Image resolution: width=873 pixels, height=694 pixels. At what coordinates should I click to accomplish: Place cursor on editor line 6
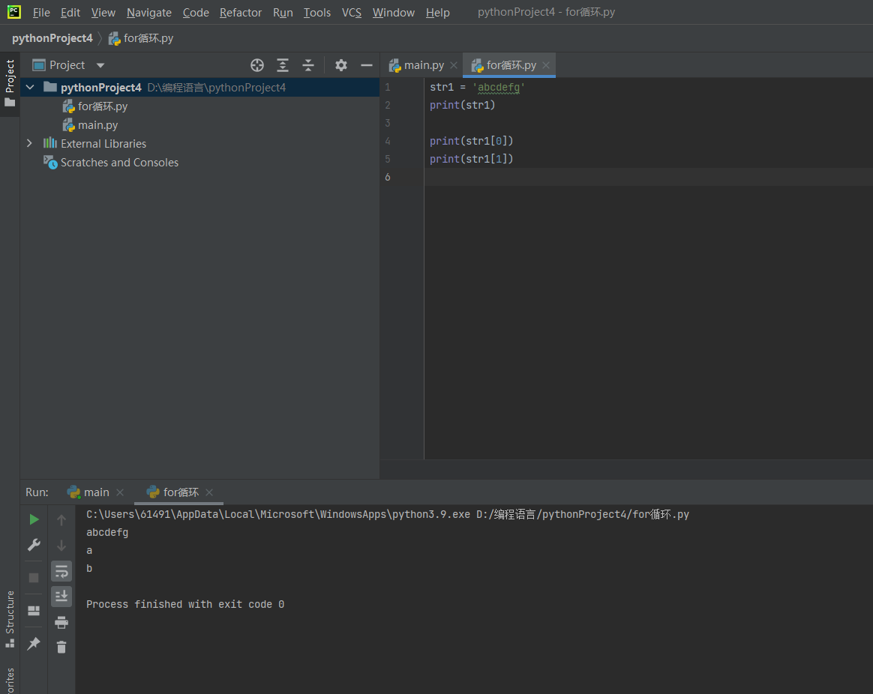click(648, 177)
